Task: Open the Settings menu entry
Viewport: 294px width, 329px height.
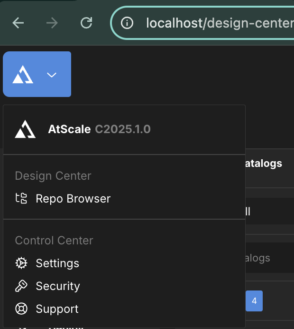Action: [x=57, y=263]
